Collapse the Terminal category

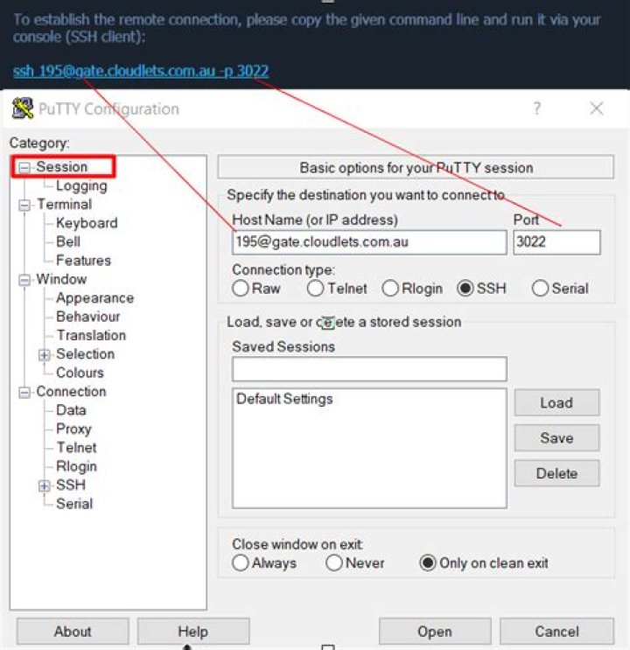[x=24, y=205]
